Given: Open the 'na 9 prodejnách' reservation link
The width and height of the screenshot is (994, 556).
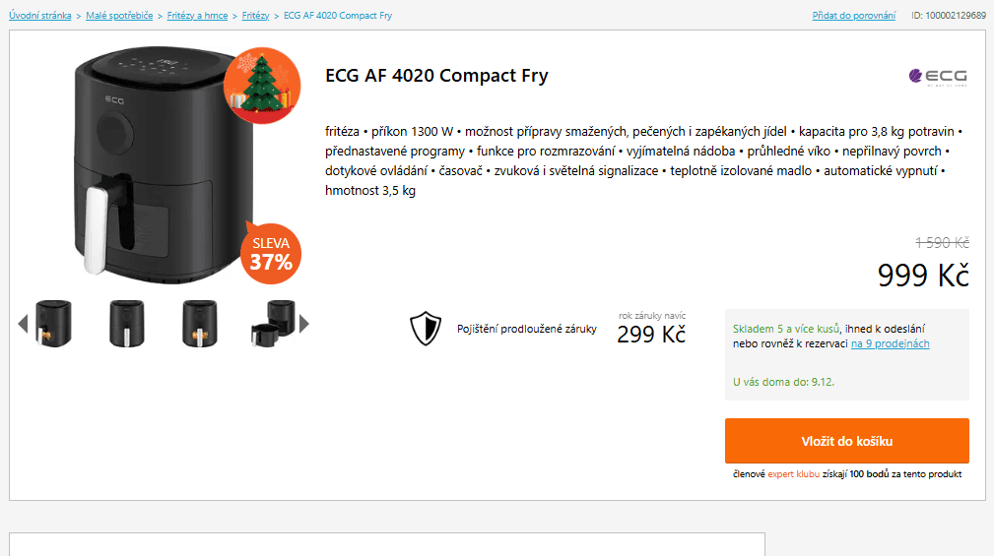Looking at the screenshot, I should [x=890, y=344].
